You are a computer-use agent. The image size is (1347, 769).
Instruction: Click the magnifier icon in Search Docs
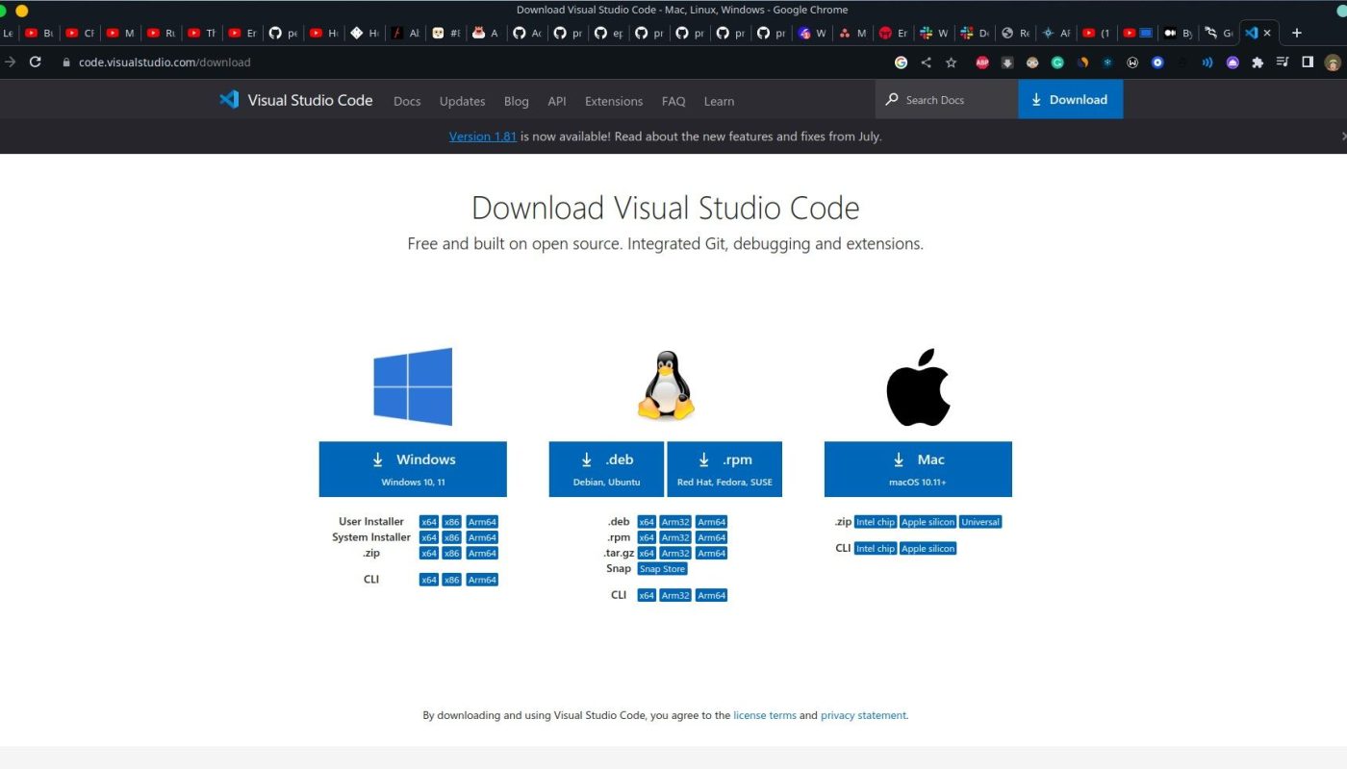tap(892, 99)
